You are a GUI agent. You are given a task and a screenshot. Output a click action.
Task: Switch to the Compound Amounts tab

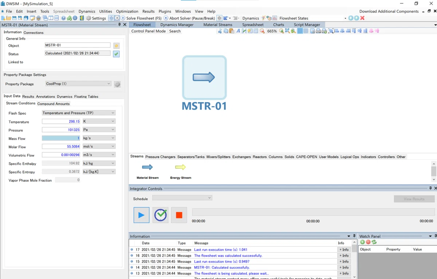click(54, 104)
